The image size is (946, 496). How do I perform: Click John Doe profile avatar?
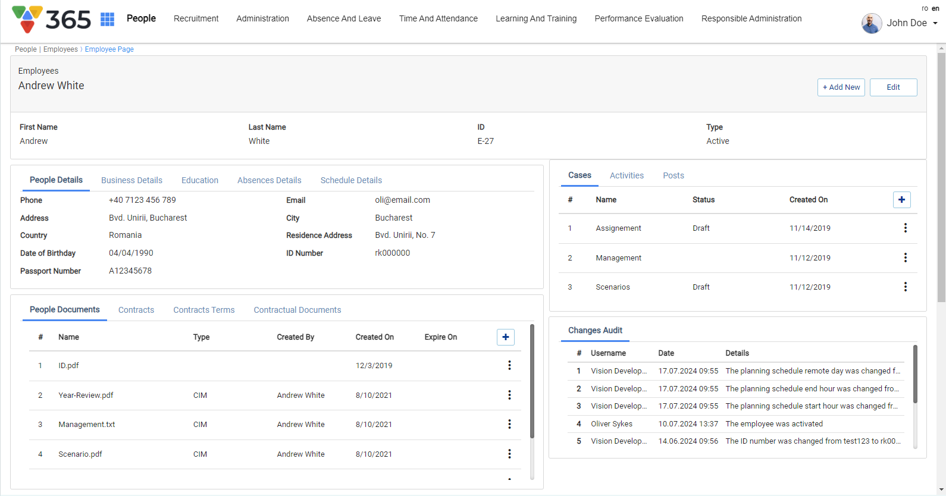(872, 23)
